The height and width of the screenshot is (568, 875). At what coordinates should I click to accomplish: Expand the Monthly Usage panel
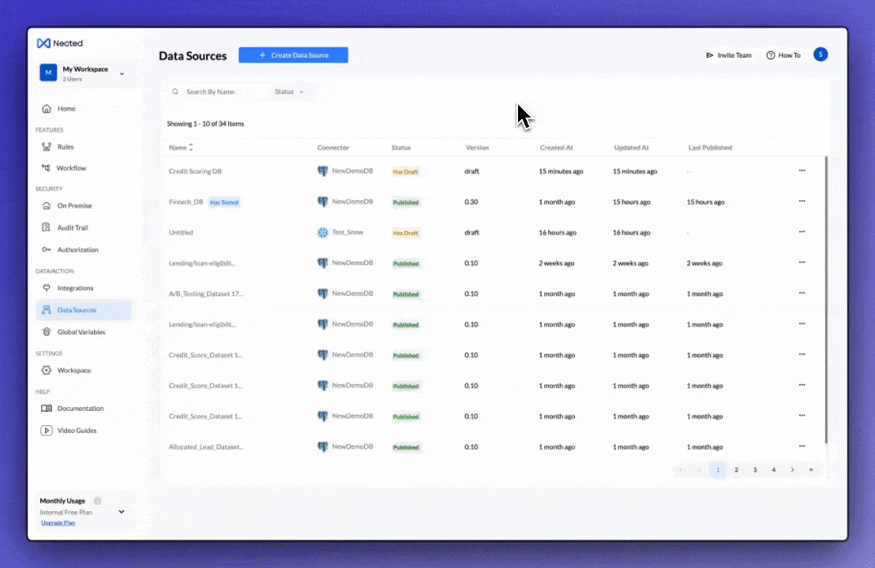(122, 511)
